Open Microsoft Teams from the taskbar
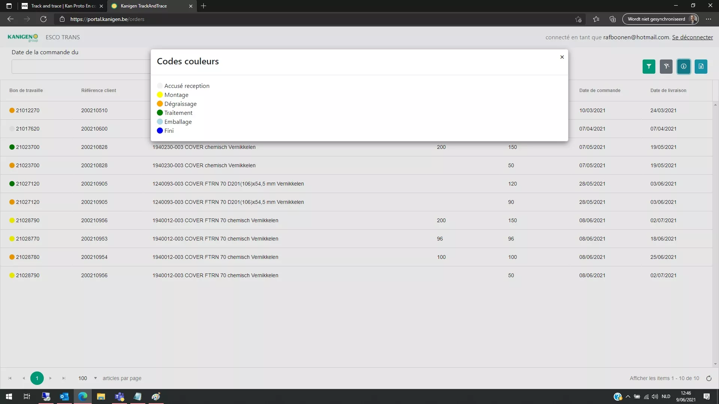This screenshot has width=719, height=404. [x=119, y=397]
